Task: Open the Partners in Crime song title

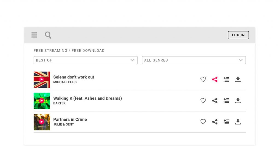Action: click(70, 120)
